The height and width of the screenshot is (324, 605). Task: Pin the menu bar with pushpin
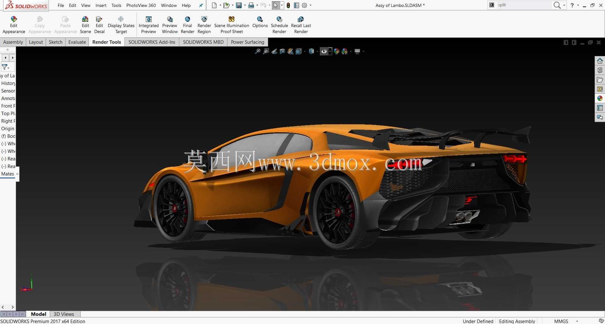[x=201, y=5]
